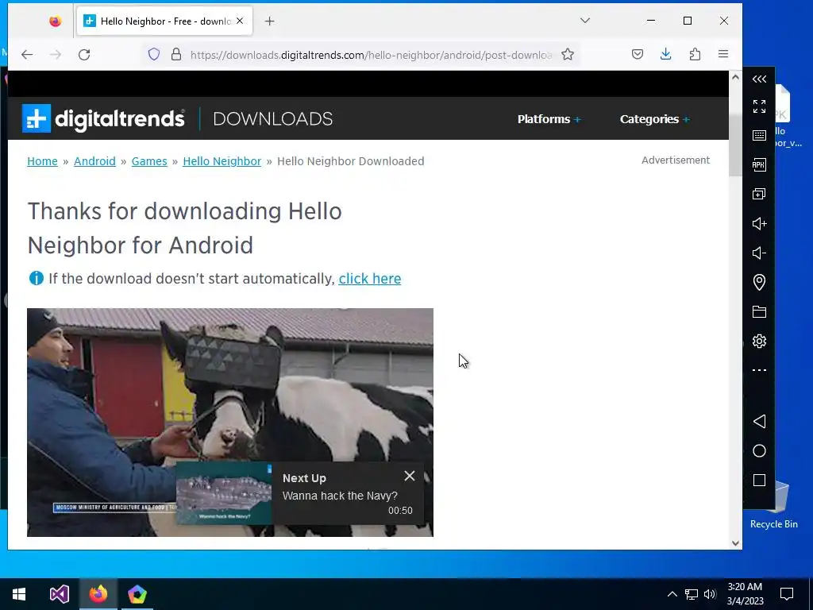Viewport: 813px width, 610px height.
Task: Click the Firefox taskbar icon
Action: [98, 594]
